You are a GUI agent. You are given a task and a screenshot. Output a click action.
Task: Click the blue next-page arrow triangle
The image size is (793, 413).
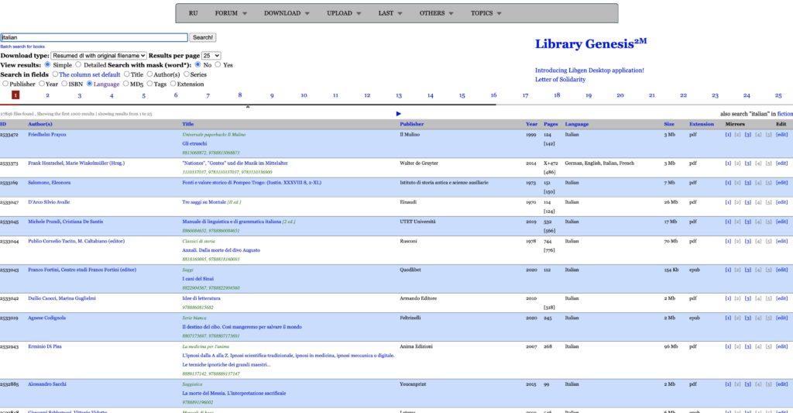tap(399, 114)
